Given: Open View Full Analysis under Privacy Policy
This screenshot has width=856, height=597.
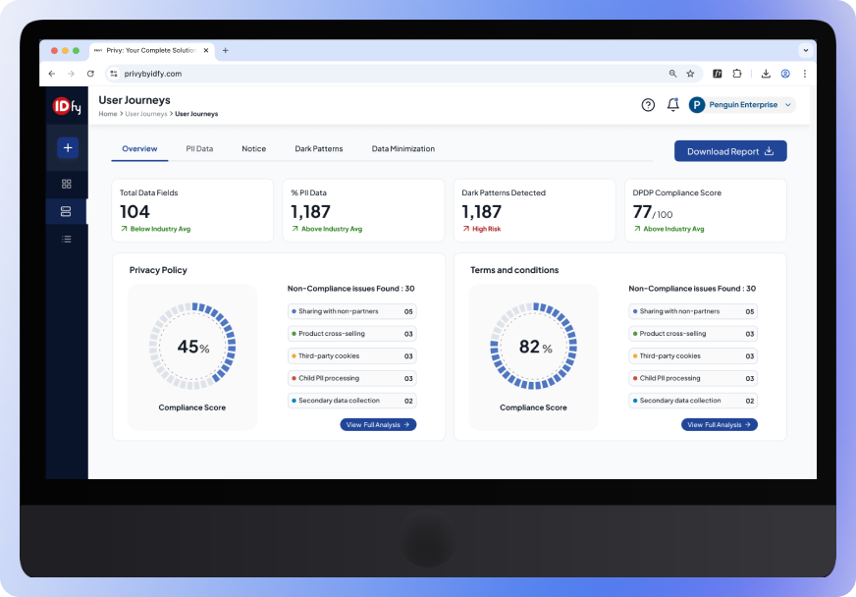Looking at the screenshot, I should (x=378, y=424).
